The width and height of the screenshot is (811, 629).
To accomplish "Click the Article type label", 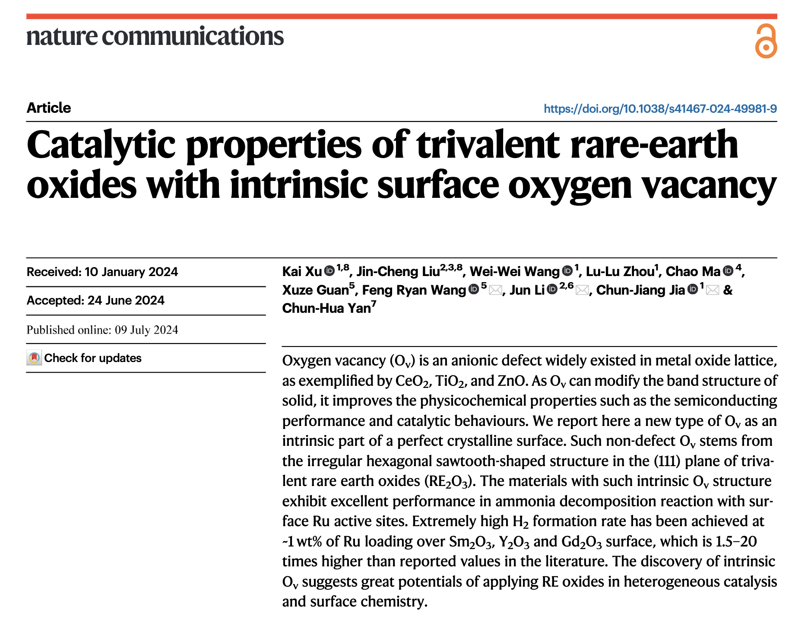I will [x=49, y=108].
